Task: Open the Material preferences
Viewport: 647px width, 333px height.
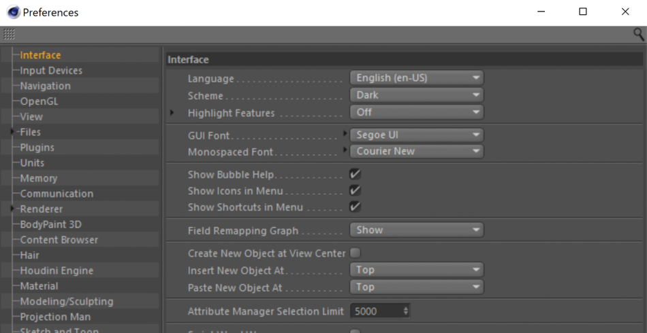Action: pos(40,285)
